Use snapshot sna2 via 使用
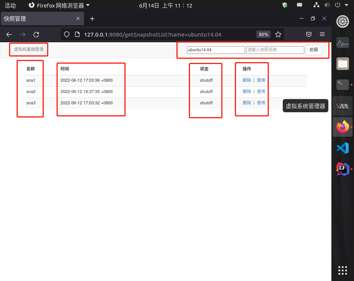This screenshot has height=281, width=354. (x=261, y=92)
